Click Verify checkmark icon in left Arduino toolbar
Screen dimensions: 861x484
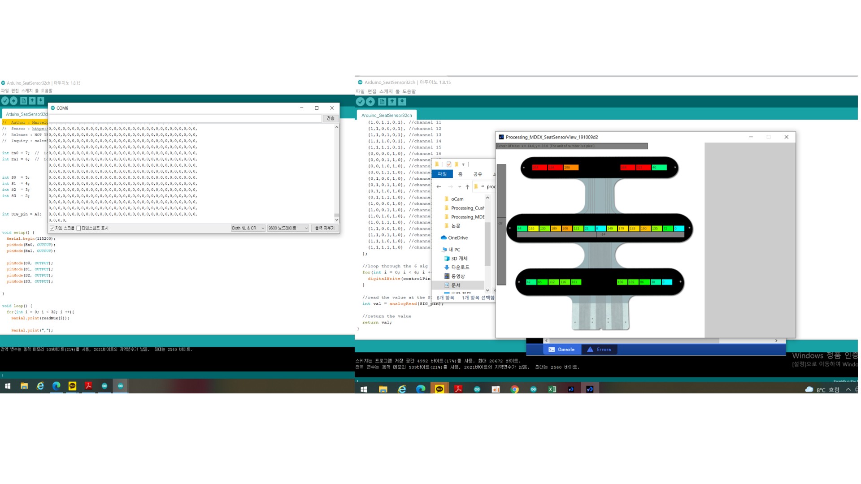5,101
